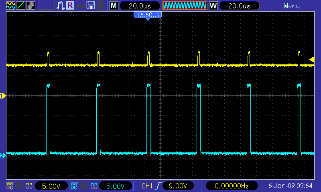Click the W window timebase icon

(x=213, y=6)
